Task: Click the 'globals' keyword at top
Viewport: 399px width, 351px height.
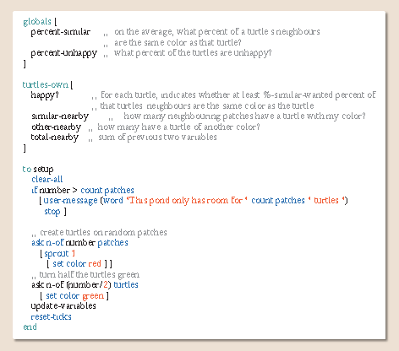Action: [37, 22]
